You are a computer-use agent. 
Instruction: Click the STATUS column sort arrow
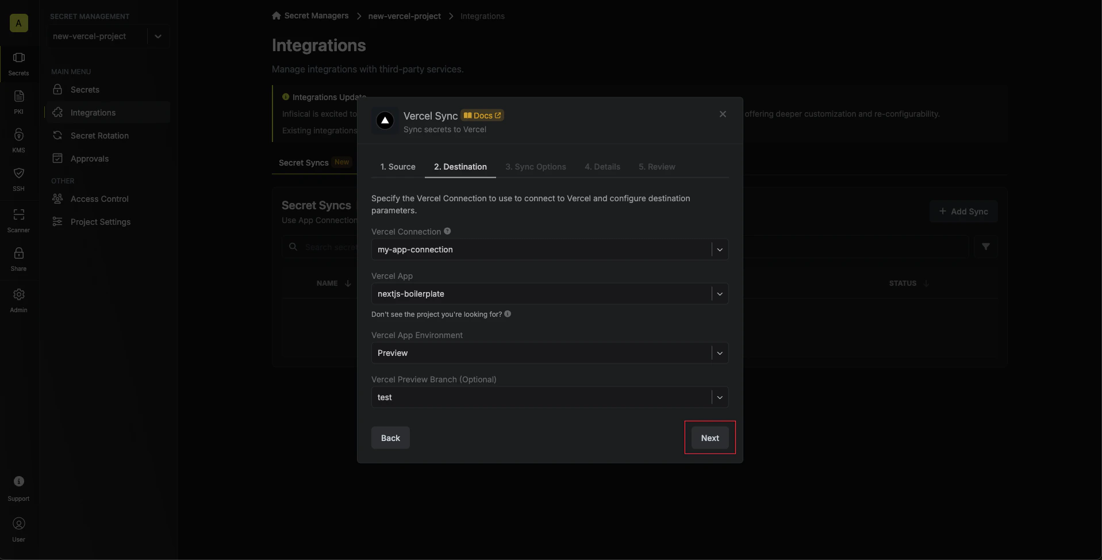click(x=926, y=283)
